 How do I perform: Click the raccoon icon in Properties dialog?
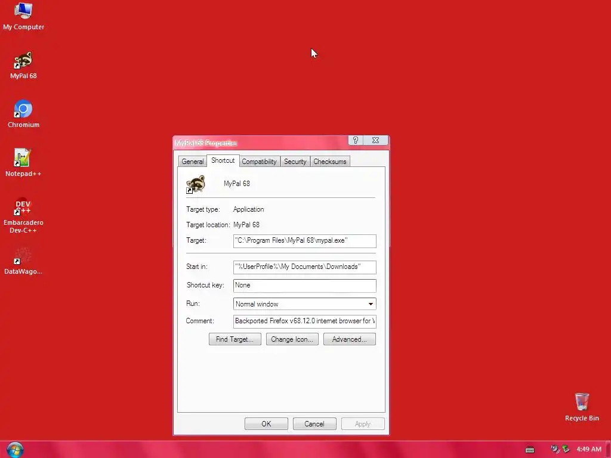[196, 184]
